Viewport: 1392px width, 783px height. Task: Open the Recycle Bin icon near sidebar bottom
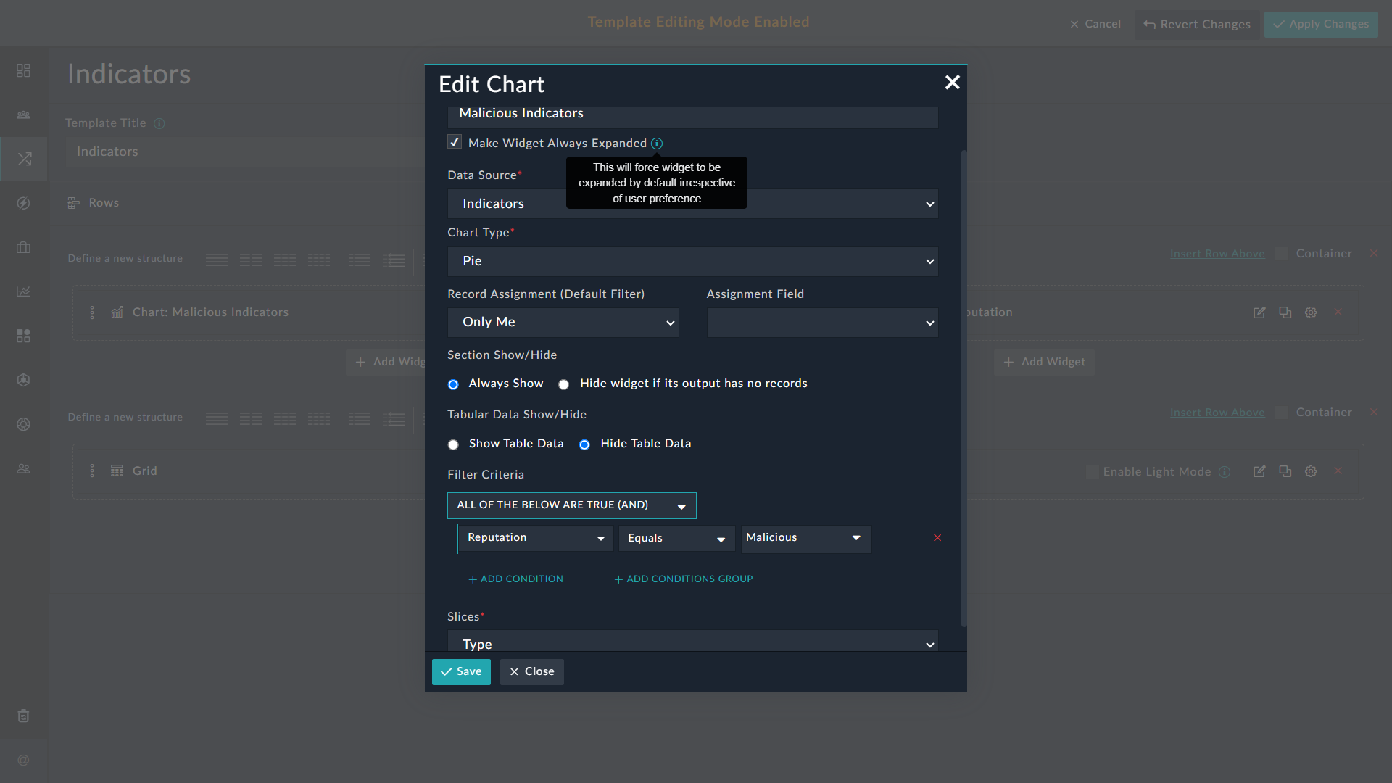[23, 716]
